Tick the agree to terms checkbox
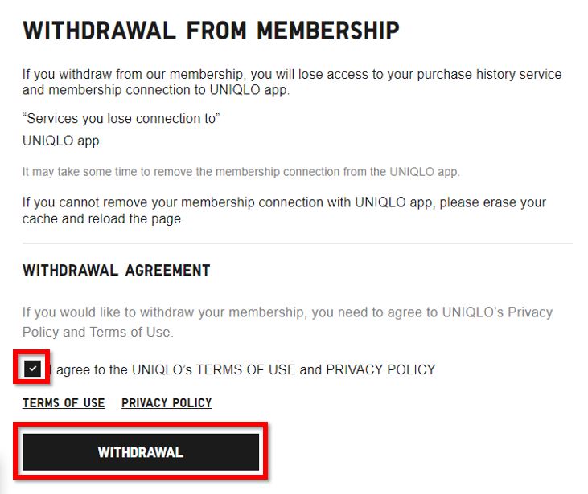The width and height of the screenshot is (588, 494). 32,369
